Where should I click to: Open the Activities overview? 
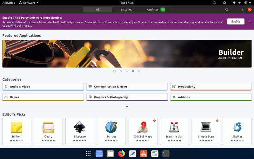(x=9, y=3)
